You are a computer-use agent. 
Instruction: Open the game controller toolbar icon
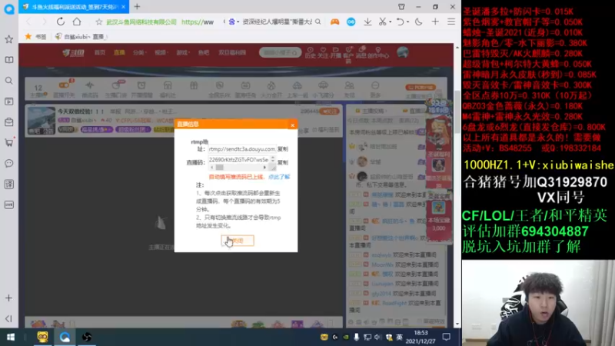tap(334, 22)
